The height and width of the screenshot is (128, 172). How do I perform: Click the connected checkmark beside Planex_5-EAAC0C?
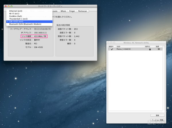click(112, 49)
